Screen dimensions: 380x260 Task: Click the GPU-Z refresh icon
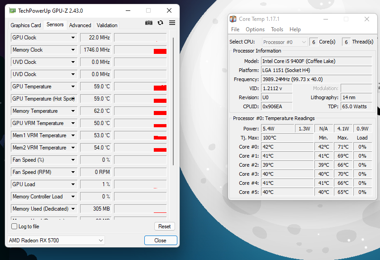(160, 23)
